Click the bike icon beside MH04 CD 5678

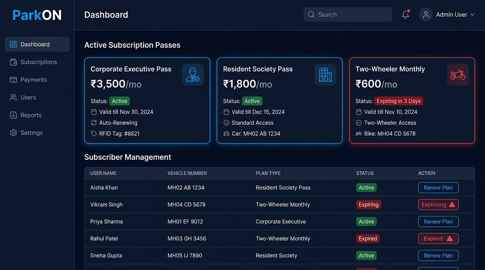coord(359,134)
